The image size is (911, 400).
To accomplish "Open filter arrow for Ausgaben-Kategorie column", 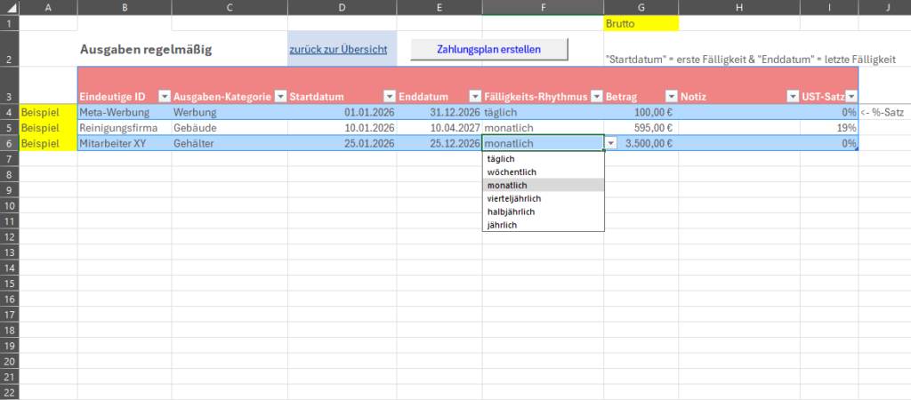I will coord(280,96).
